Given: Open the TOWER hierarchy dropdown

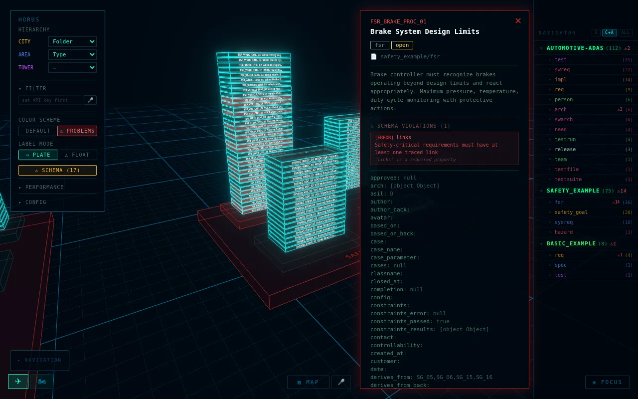Looking at the screenshot, I should pos(72,67).
